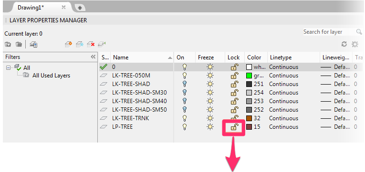
Task: Close the Drawing1* tab
Action: pyautogui.click(x=63, y=8)
